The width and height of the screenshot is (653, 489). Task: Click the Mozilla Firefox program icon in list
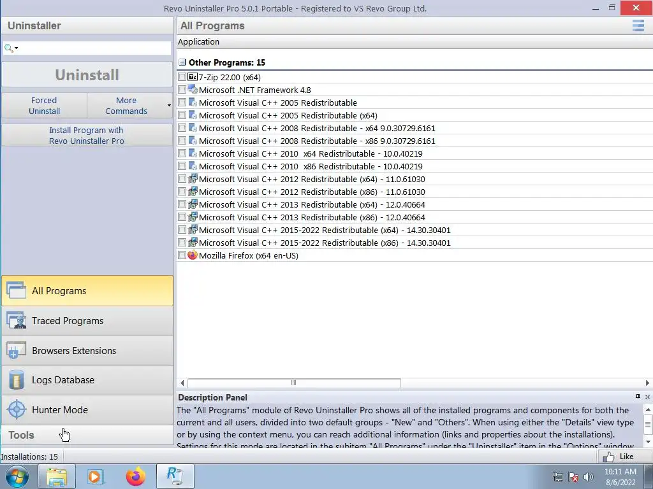[193, 255]
